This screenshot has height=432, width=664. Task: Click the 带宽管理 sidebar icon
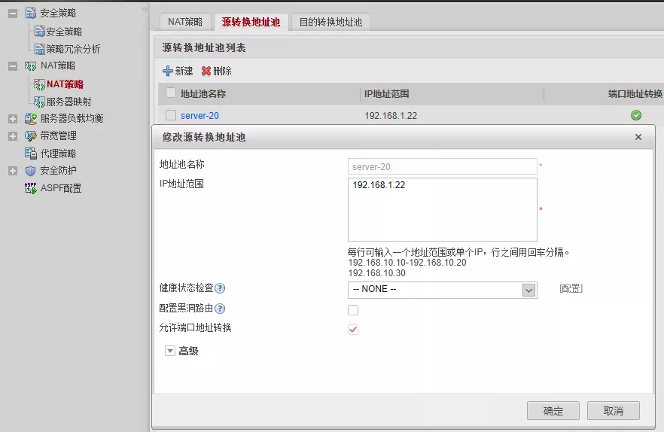coord(30,136)
